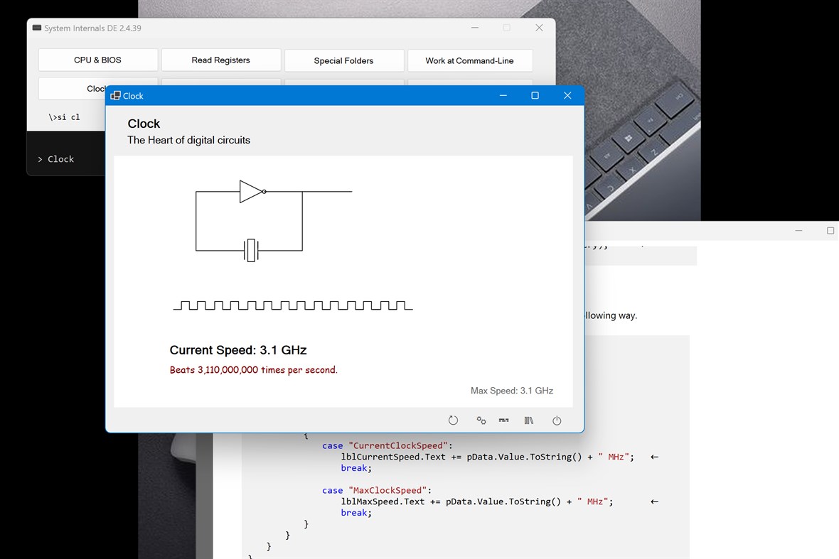
Task: Expand the Clock entry in the terminal panel
Action: coord(57,159)
